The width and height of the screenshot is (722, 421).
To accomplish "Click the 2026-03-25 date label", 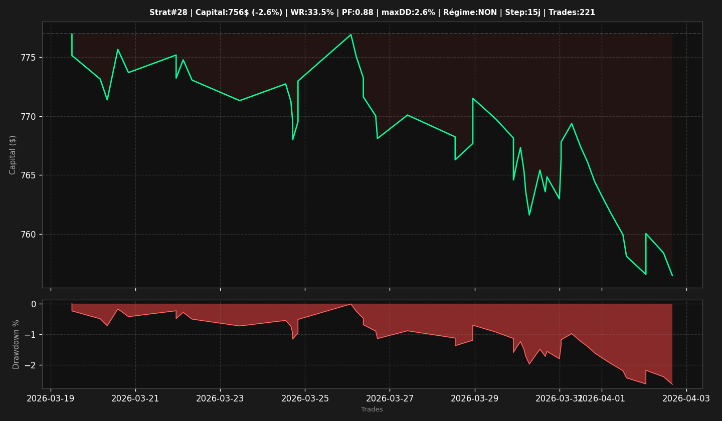I will click(x=305, y=399).
